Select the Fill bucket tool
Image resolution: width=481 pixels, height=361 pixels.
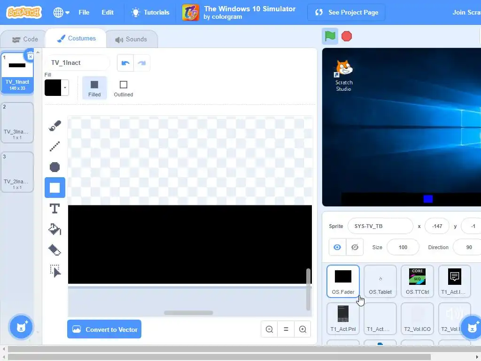point(55,229)
